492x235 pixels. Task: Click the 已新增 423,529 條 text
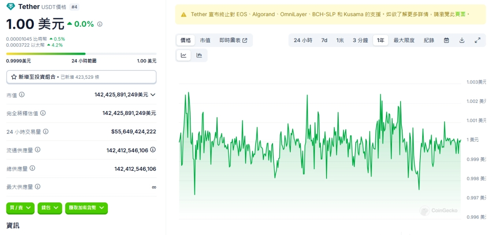pyautogui.click(x=80, y=77)
